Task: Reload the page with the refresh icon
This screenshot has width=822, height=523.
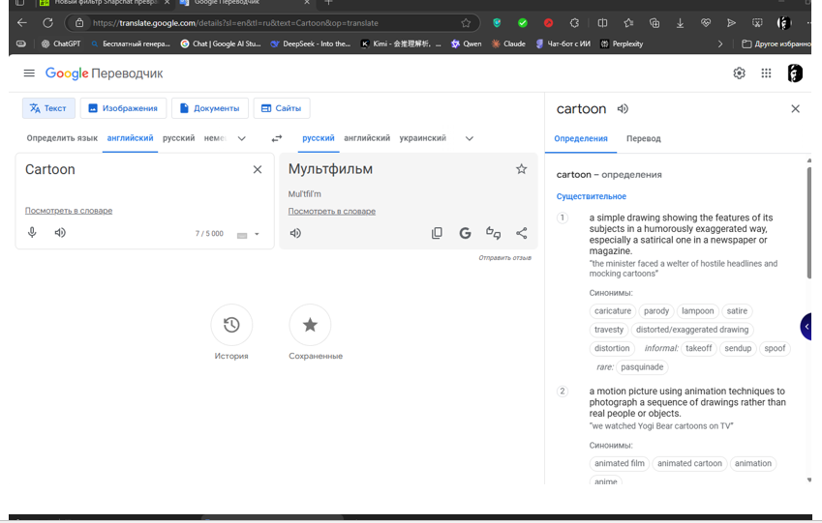Action: pyautogui.click(x=47, y=22)
